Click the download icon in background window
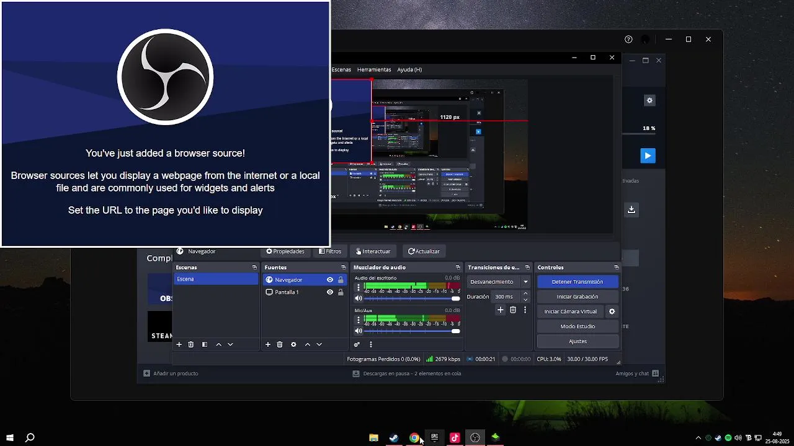 coord(631,209)
